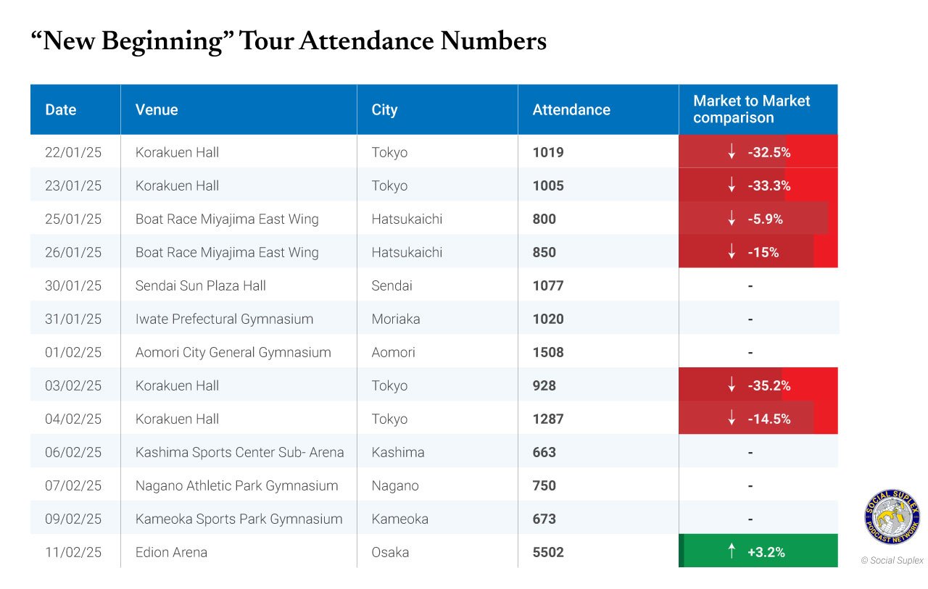Click the down arrow beside -14.5%

pyautogui.click(x=732, y=419)
